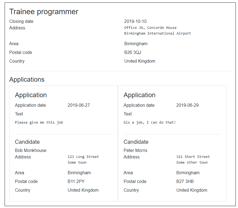Click application date 2019-06-29
Image resolution: width=238 pixels, height=208 pixels.
(x=187, y=105)
